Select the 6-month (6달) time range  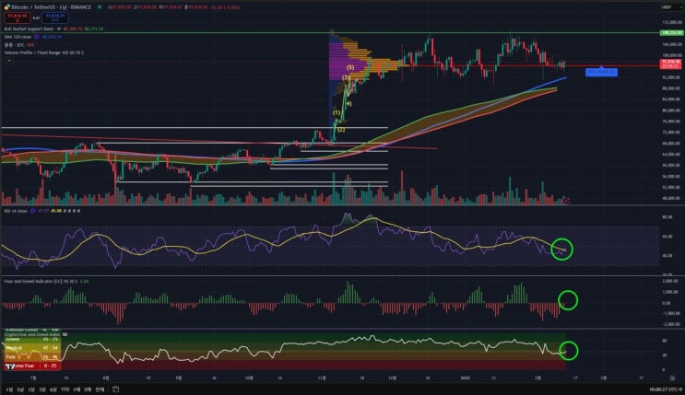click(53, 389)
